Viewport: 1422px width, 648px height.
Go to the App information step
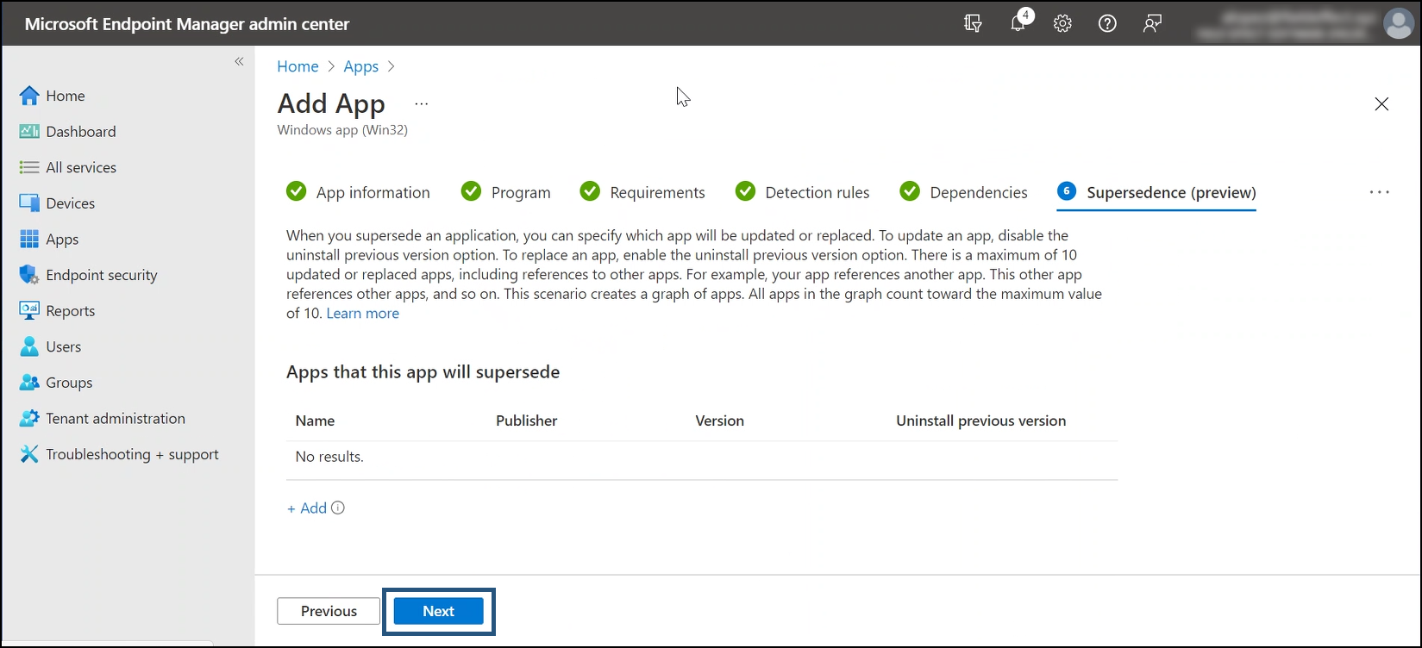pyautogui.click(x=358, y=192)
